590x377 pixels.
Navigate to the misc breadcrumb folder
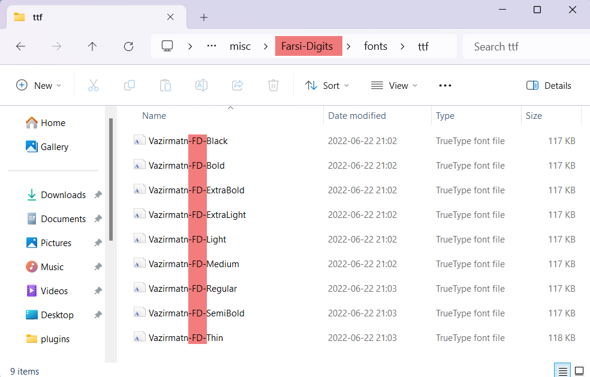pos(240,46)
